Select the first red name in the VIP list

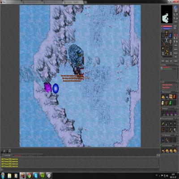click(167, 85)
